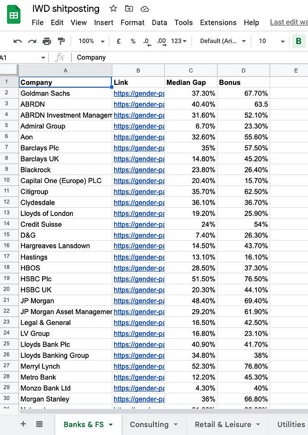Screen dimensions: 308x435
Task: Open the Format menu
Action: coord(132,23)
